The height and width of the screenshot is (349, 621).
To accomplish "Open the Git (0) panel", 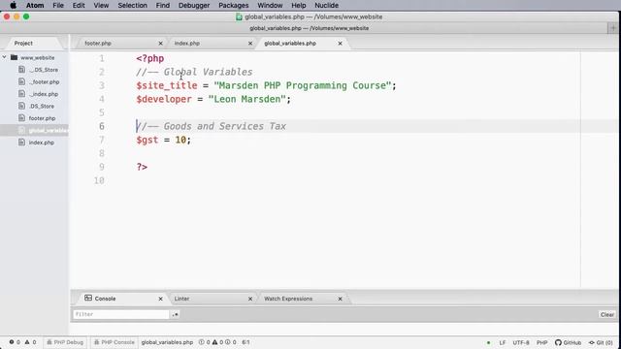I will 601,342.
